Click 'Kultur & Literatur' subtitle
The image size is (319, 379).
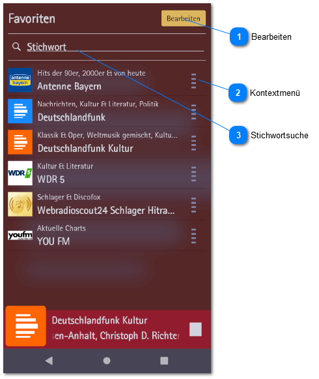pos(65,166)
